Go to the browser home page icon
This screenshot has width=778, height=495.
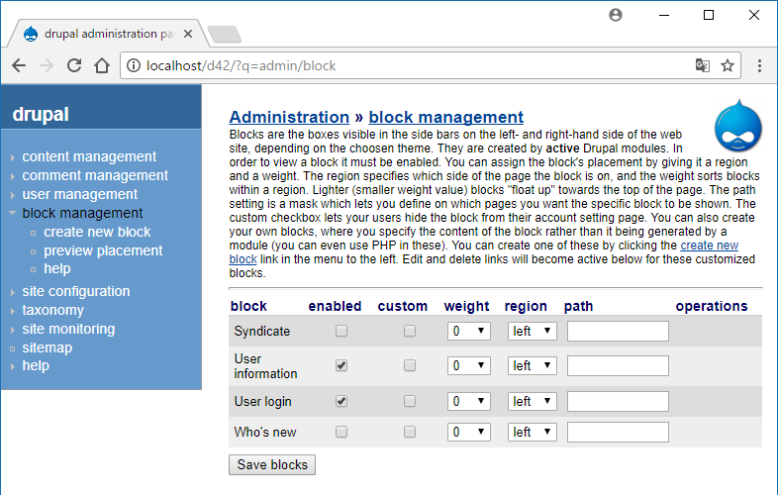[x=101, y=66]
